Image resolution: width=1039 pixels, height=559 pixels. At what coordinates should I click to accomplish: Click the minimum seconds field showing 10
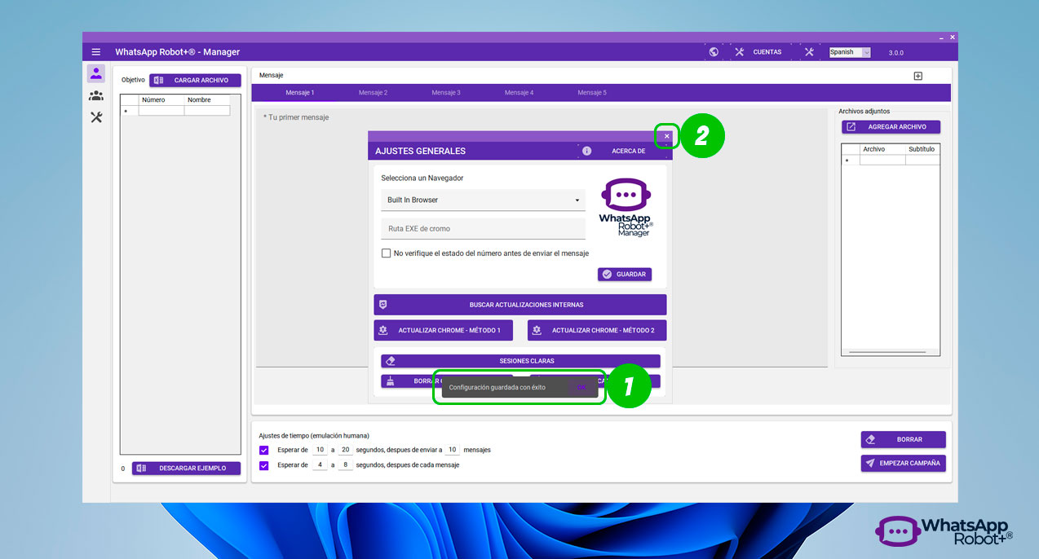click(x=321, y=450)
